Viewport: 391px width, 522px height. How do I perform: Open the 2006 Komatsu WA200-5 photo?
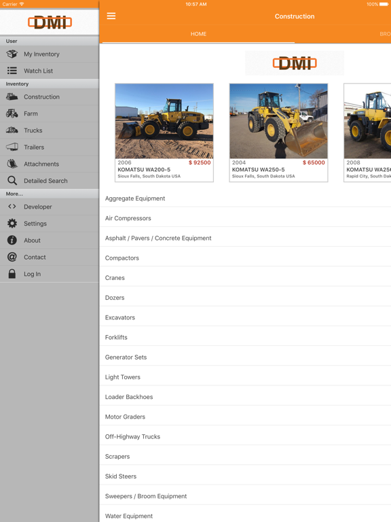click(x=164, y=121)
